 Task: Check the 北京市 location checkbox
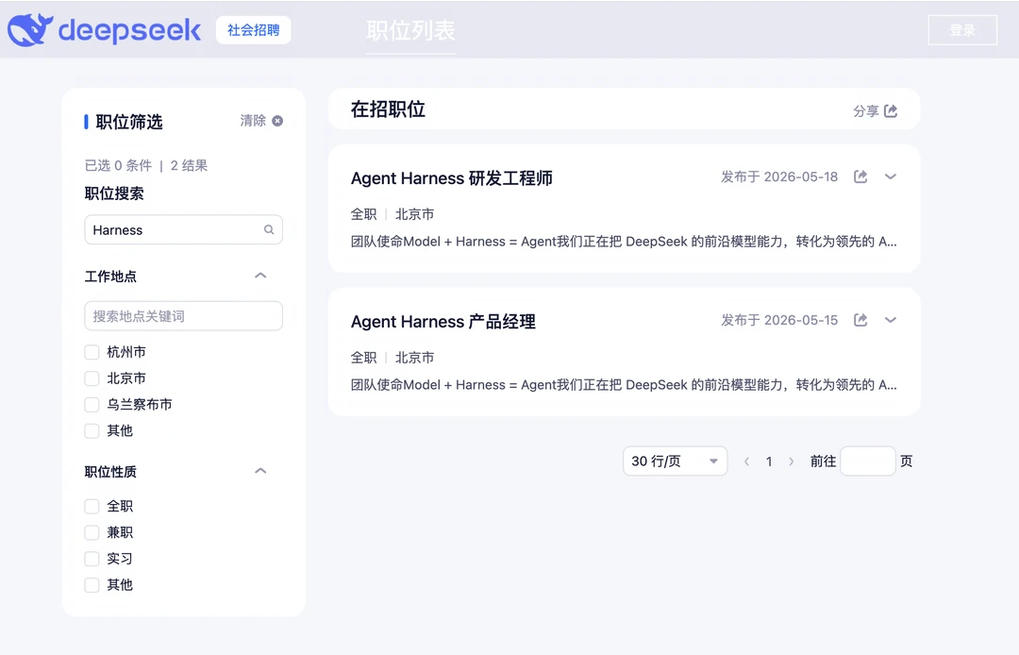pyautogui.click(x=92, y=378)
